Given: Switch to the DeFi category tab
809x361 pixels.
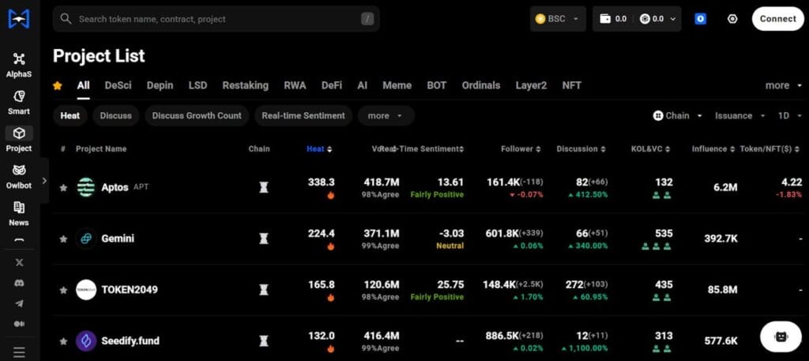Looking at the screenshot, I should 332,85.
